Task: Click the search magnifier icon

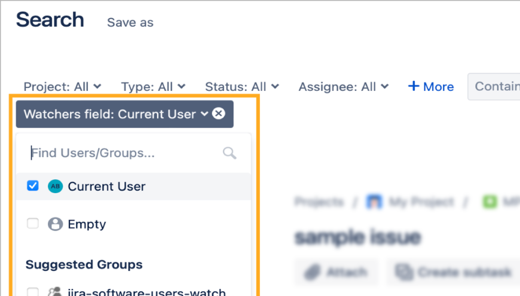Action: tap(230, 153)
